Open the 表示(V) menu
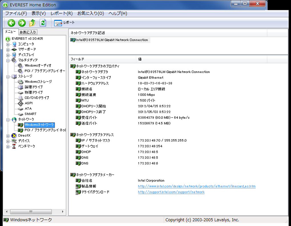Viewport: 291px width, 226px height. (x=39, y=13)
